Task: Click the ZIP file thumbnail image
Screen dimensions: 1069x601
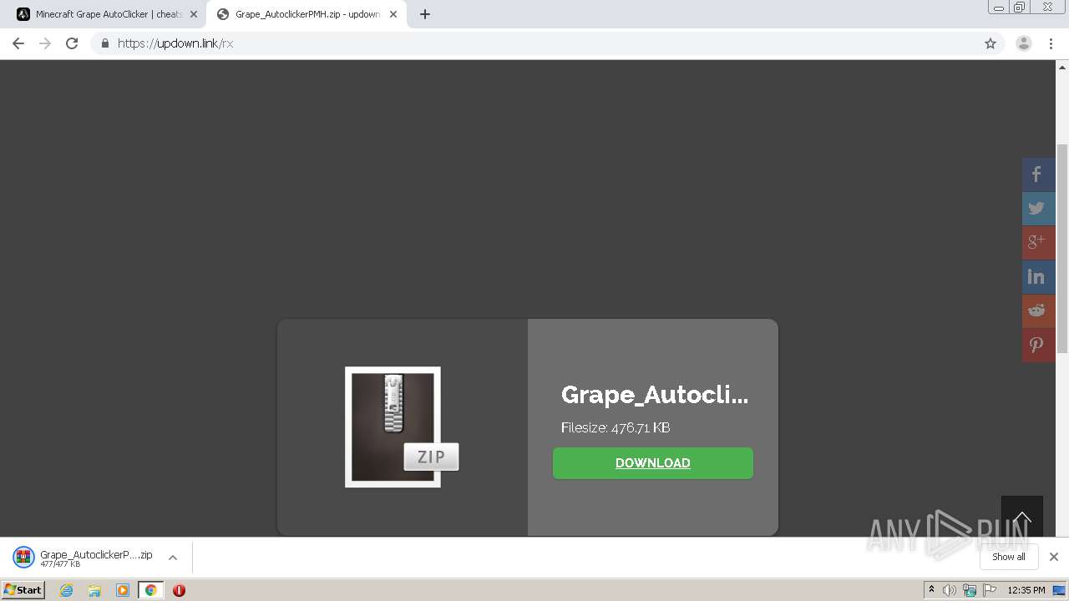Action: coord(402,427)
